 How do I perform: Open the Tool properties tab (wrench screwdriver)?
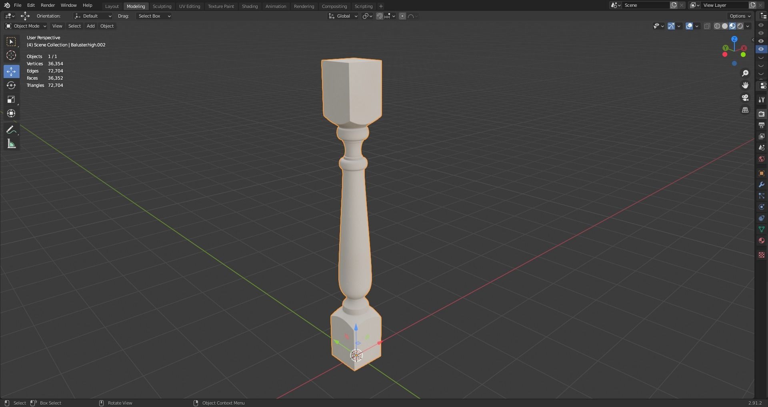pyautogui.click(x=762, y=100)
